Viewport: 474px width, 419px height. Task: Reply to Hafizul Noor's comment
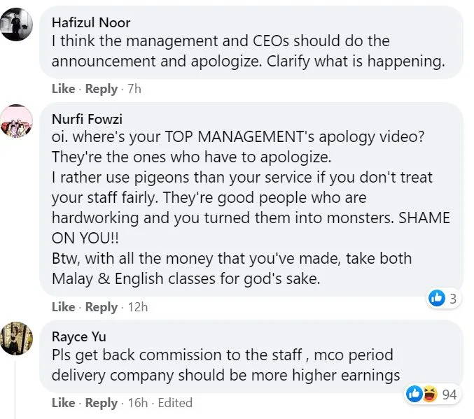(x=101, y=89)
